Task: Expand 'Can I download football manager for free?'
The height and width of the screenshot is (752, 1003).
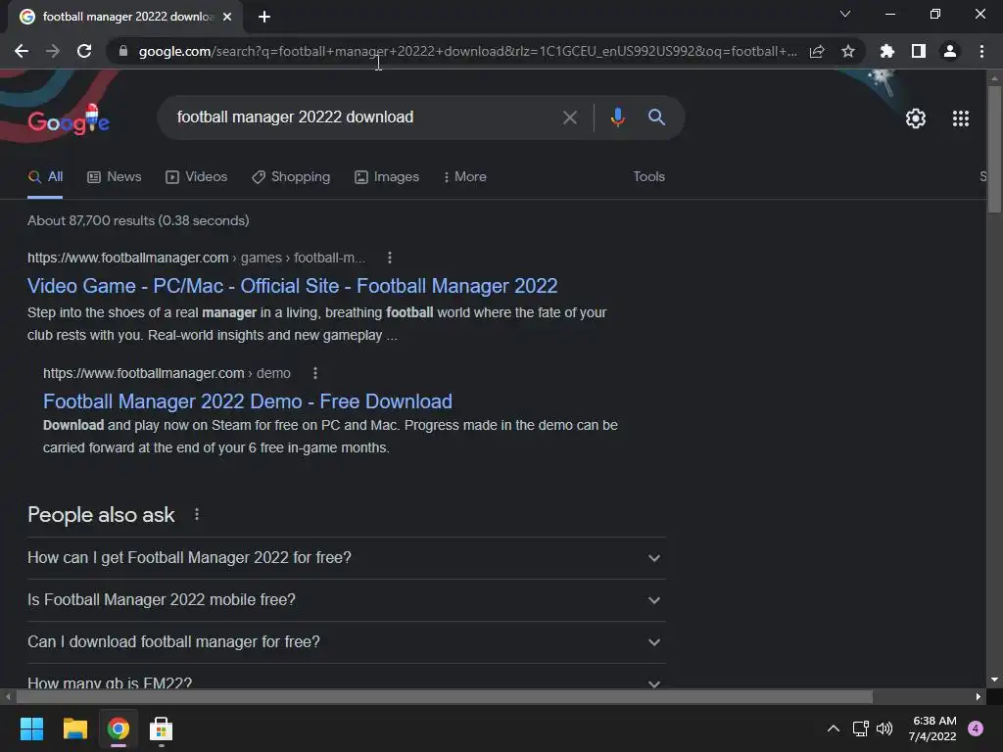Action: click(x=346, y=642)
